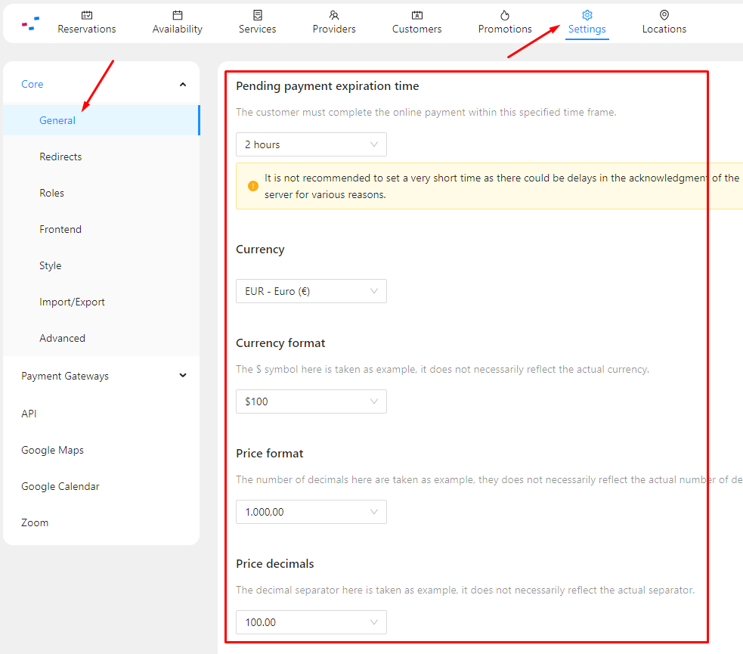Screen dimensions: 743x654
Task: Open the Currency dropdown showing EUR
Action: pos(311,290)
